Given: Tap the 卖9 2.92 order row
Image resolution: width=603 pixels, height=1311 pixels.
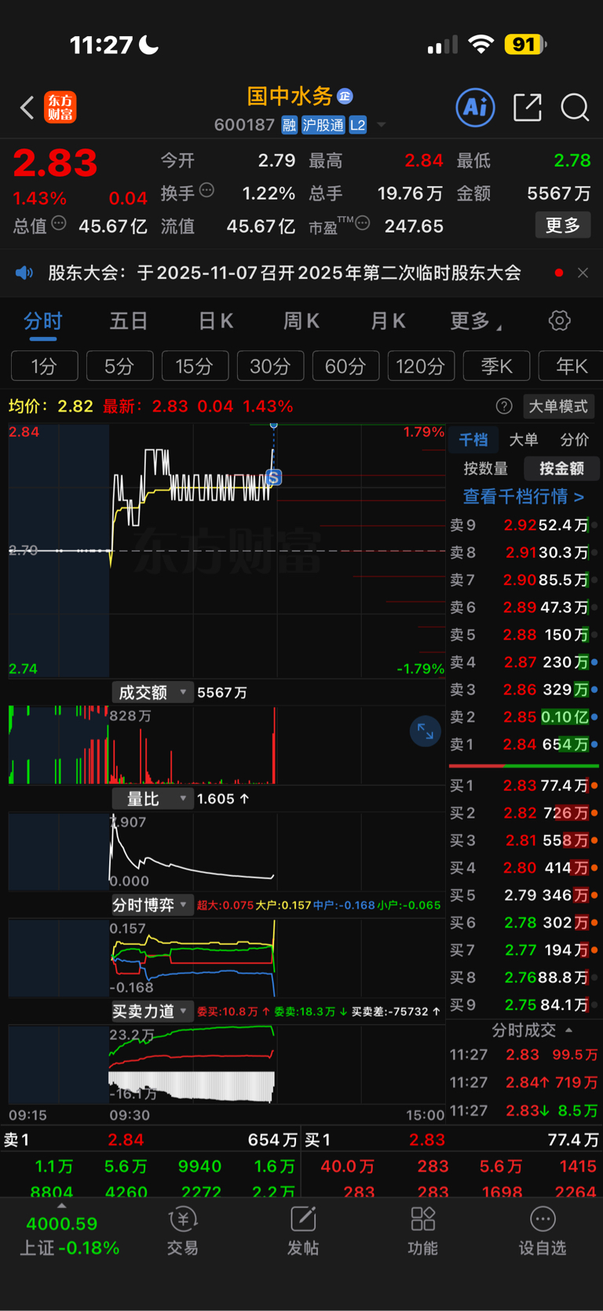Looking at the screenshot, I should (x=524, y=525).
